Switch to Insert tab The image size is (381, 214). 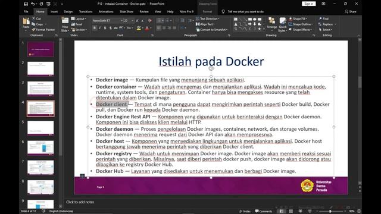pyautogui.click(x=54, y=11)
